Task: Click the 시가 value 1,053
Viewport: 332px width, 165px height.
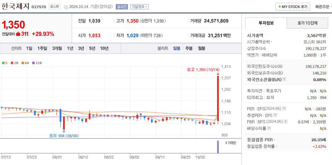Action: coord(94,35)
